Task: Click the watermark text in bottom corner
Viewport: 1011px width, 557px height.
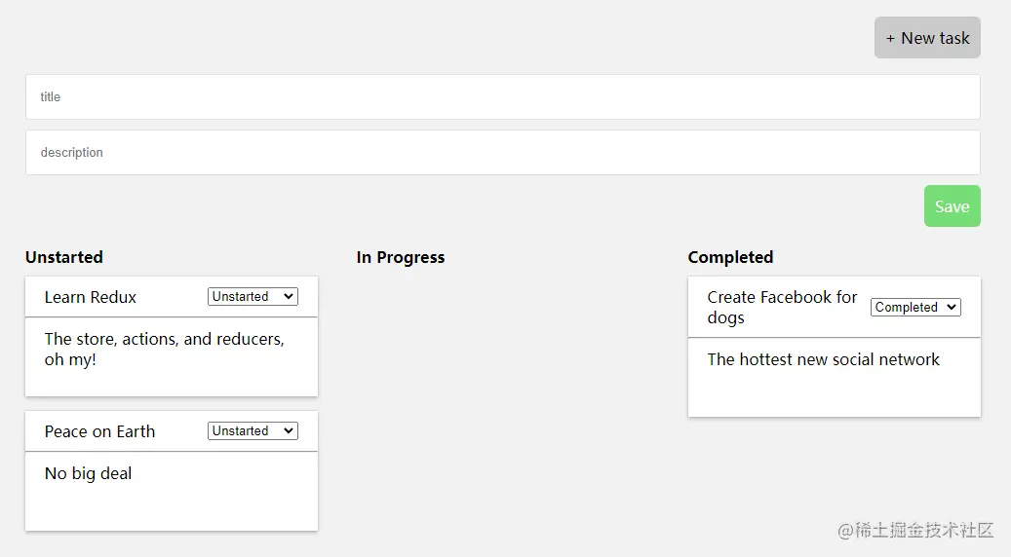Action: pos(914,531)
